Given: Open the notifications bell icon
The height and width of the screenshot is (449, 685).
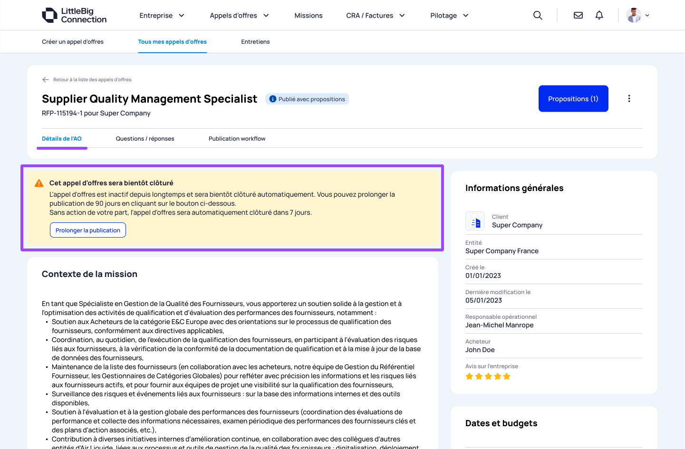Looking at the screenshot, I should pyautogui.click(x=599, y=15).
